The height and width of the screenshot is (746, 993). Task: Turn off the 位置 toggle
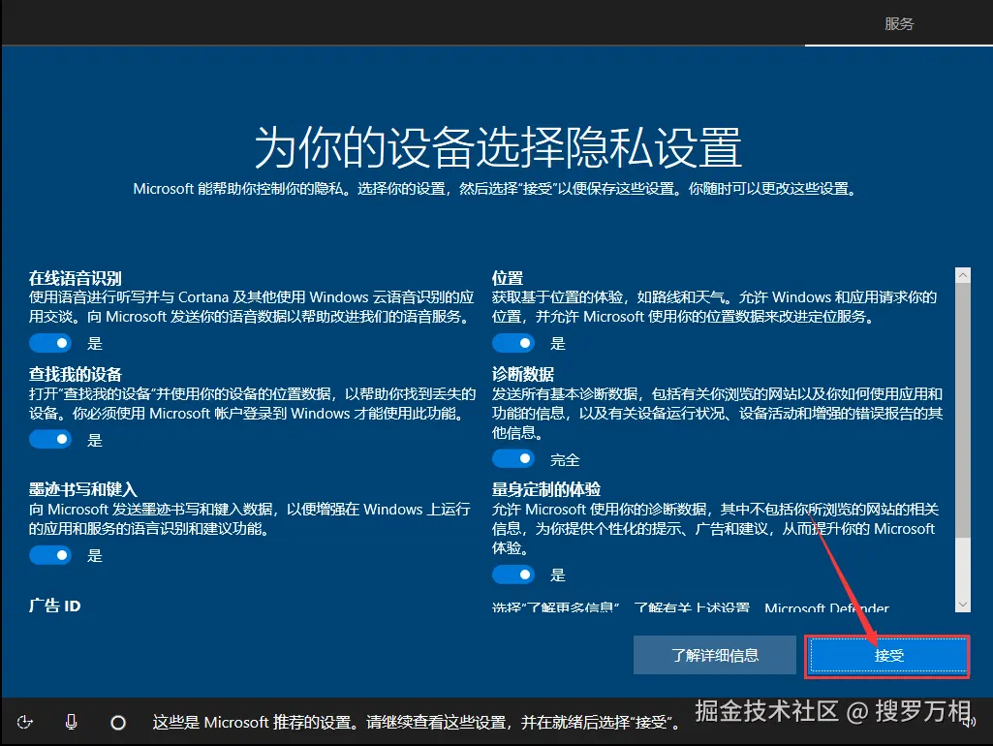(513, 342)
